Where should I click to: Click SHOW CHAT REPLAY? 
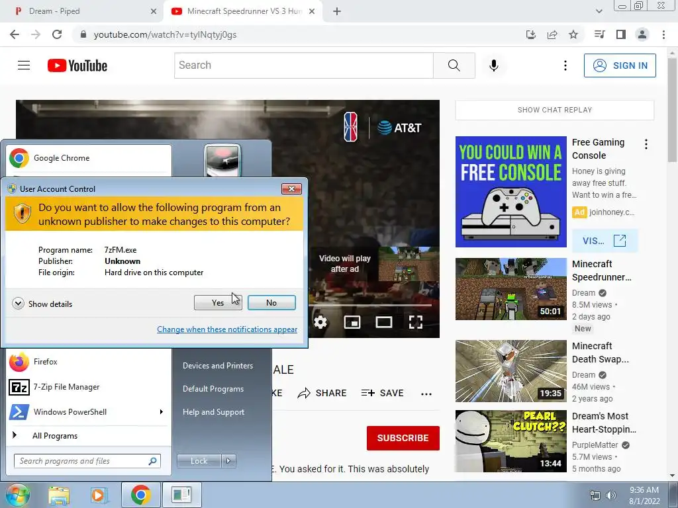(555, 110)
